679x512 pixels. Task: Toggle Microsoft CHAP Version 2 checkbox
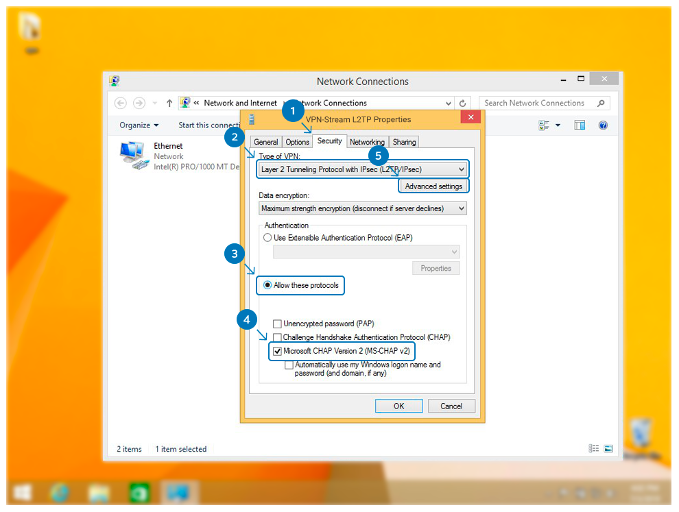[277, 351]
